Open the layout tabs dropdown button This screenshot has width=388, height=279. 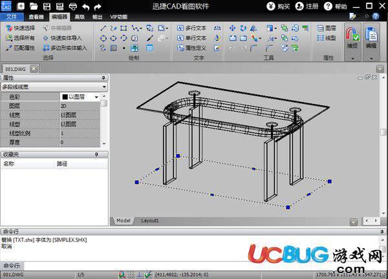354,222
